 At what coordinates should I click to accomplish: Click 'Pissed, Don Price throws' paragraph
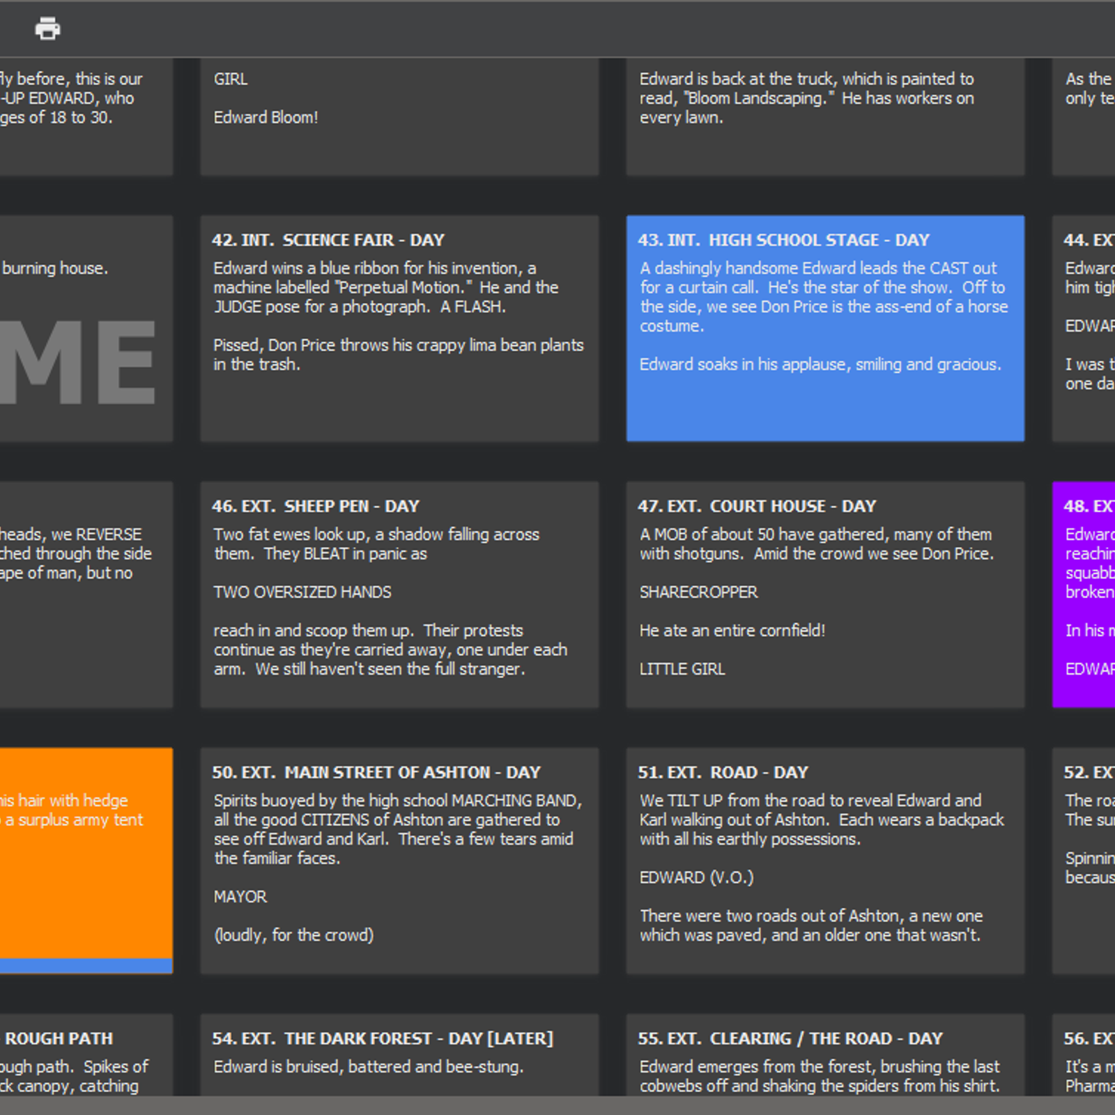[x=399, y=355]
